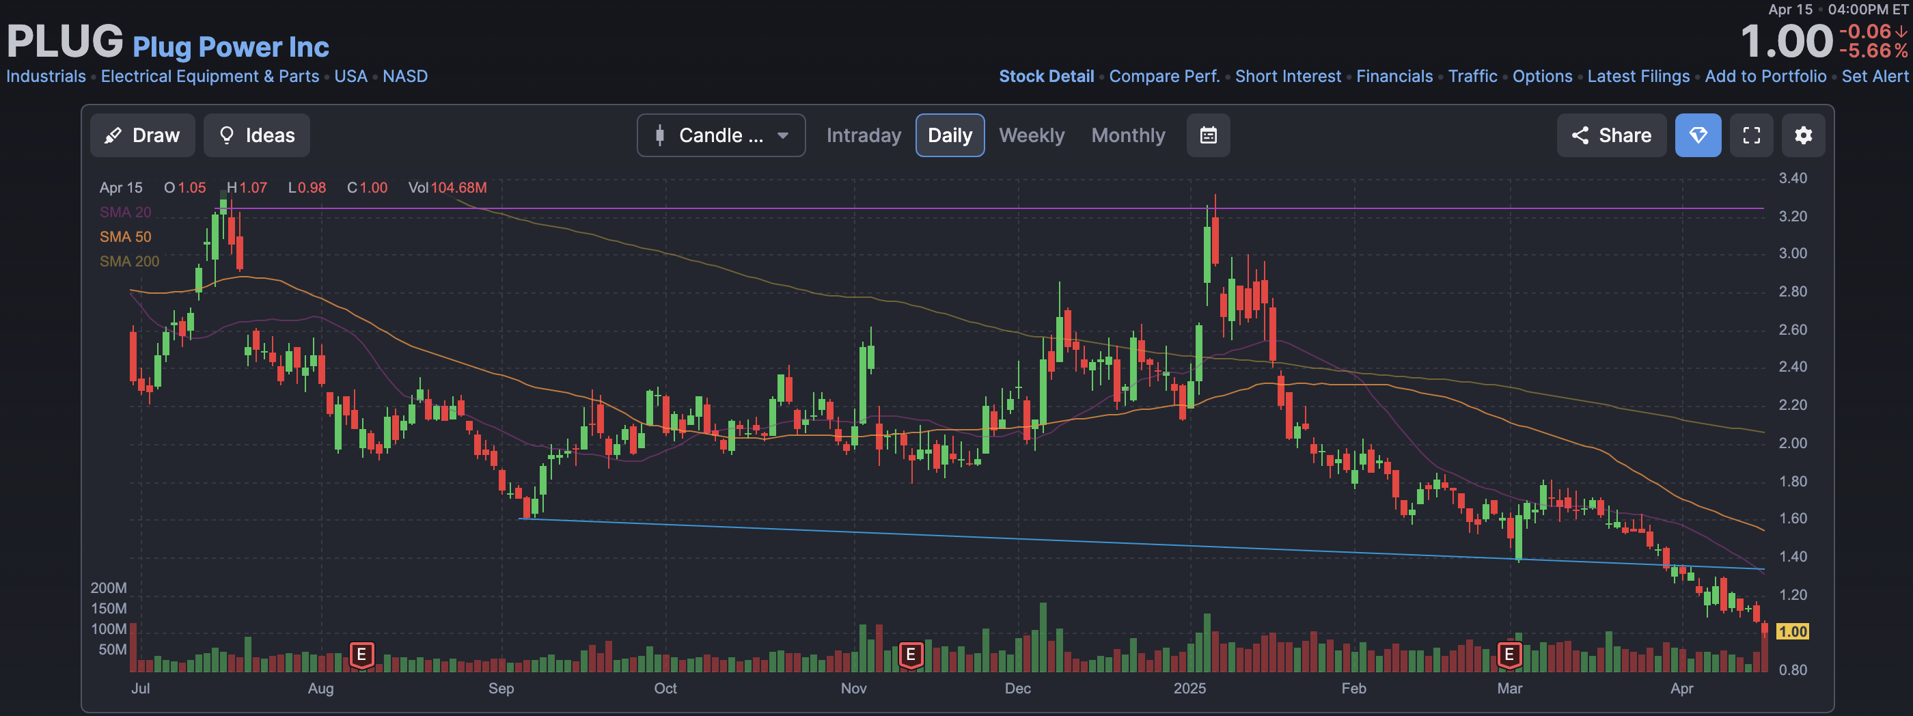Open the Options page
The width and height of the screenshot is (1913, 716).
(1543, 77)
